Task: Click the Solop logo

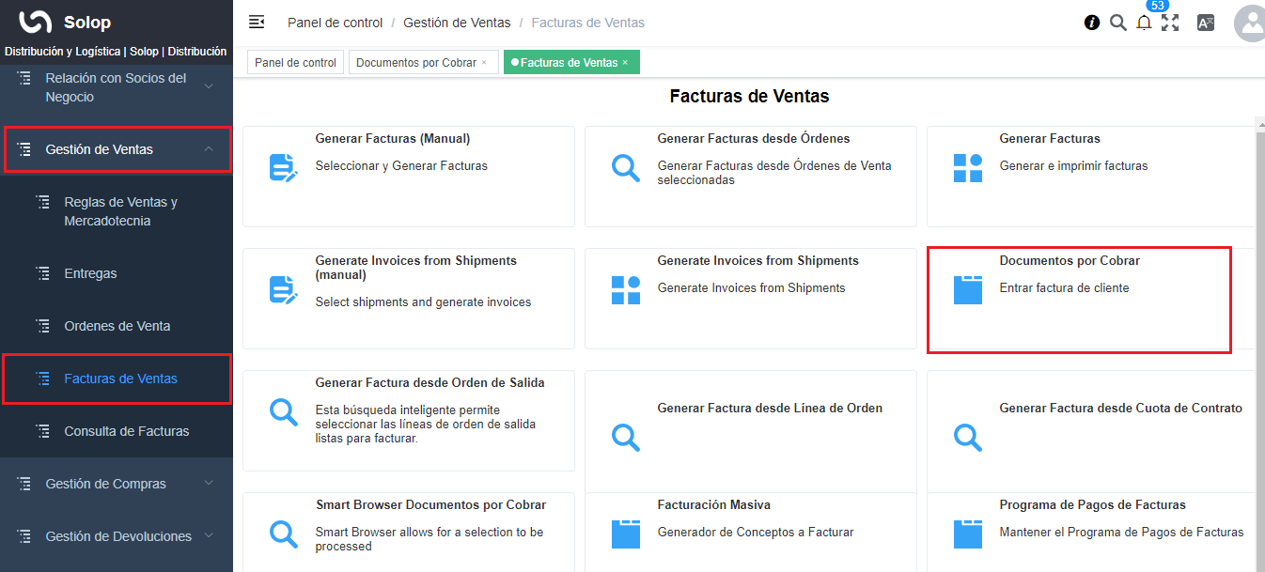Action: pyautogui.click(x=36, y=22)
